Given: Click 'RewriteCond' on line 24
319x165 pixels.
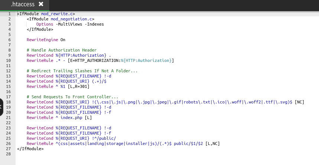Looking at the screenshot, I should 40,133.
